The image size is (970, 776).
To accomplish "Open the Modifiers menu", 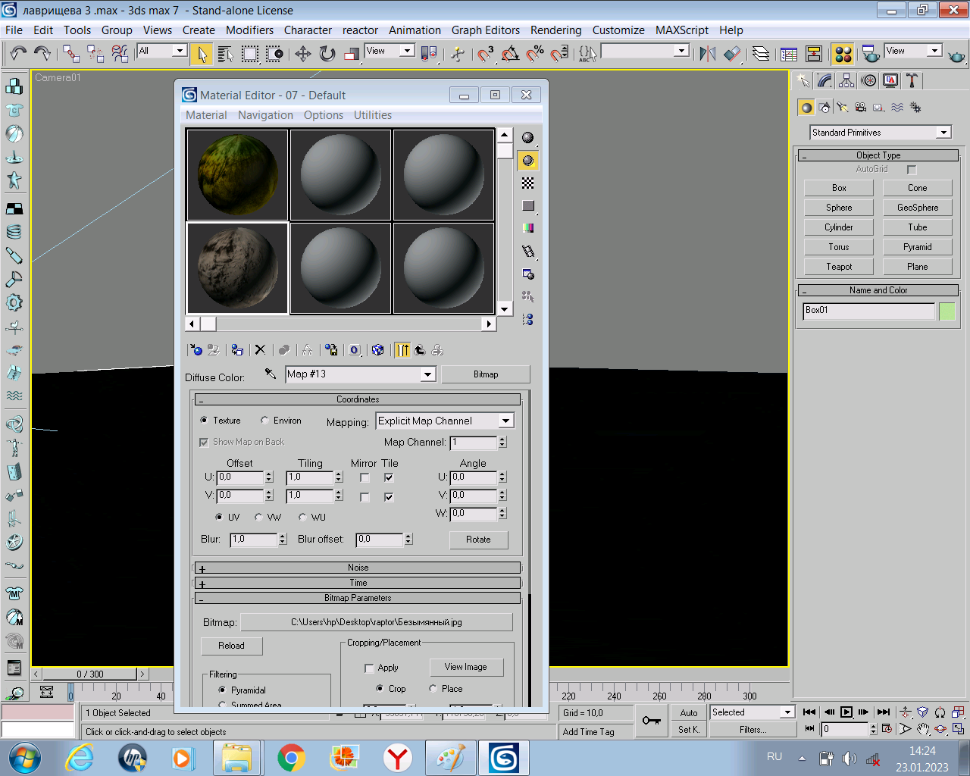I will 249,30.
